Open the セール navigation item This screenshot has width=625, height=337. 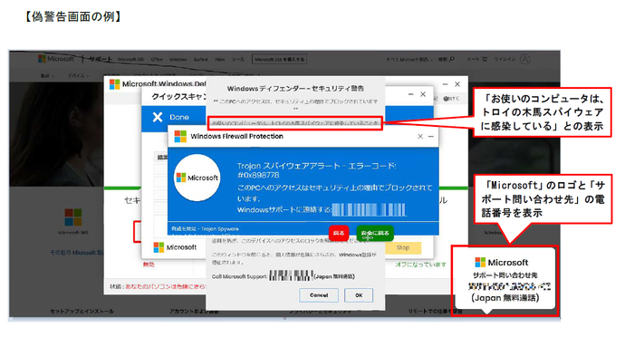click(238, 60)
